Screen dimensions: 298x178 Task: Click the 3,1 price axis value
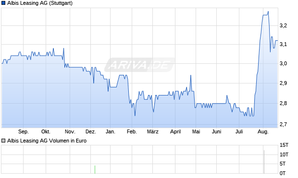point(283,44)
